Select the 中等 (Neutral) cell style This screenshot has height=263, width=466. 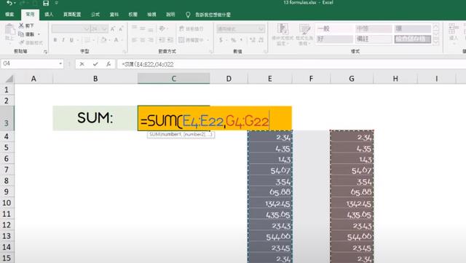tap(374, 28)
